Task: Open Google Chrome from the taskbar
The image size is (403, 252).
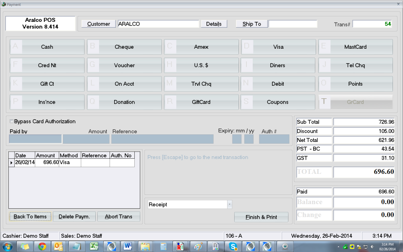Action: click(42, 247)
